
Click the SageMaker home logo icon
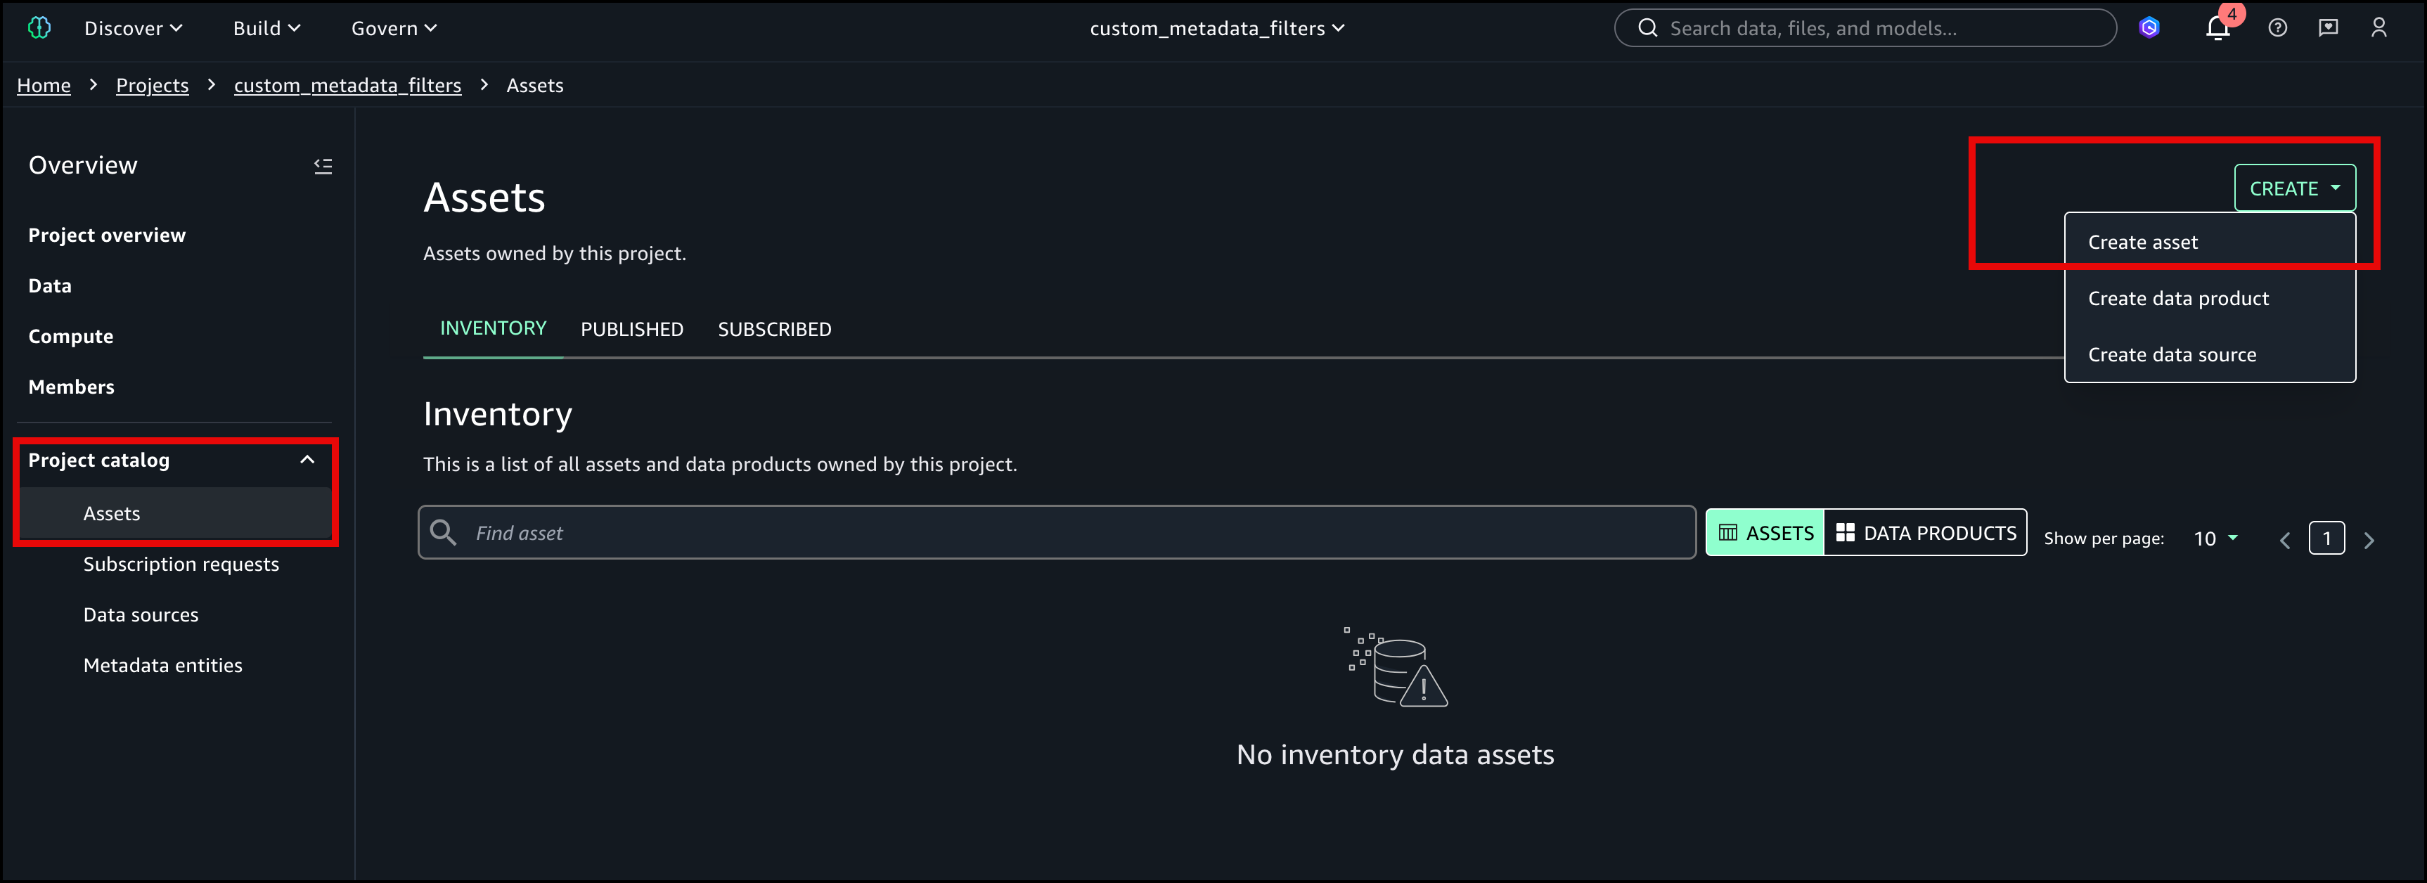point(39,28)
